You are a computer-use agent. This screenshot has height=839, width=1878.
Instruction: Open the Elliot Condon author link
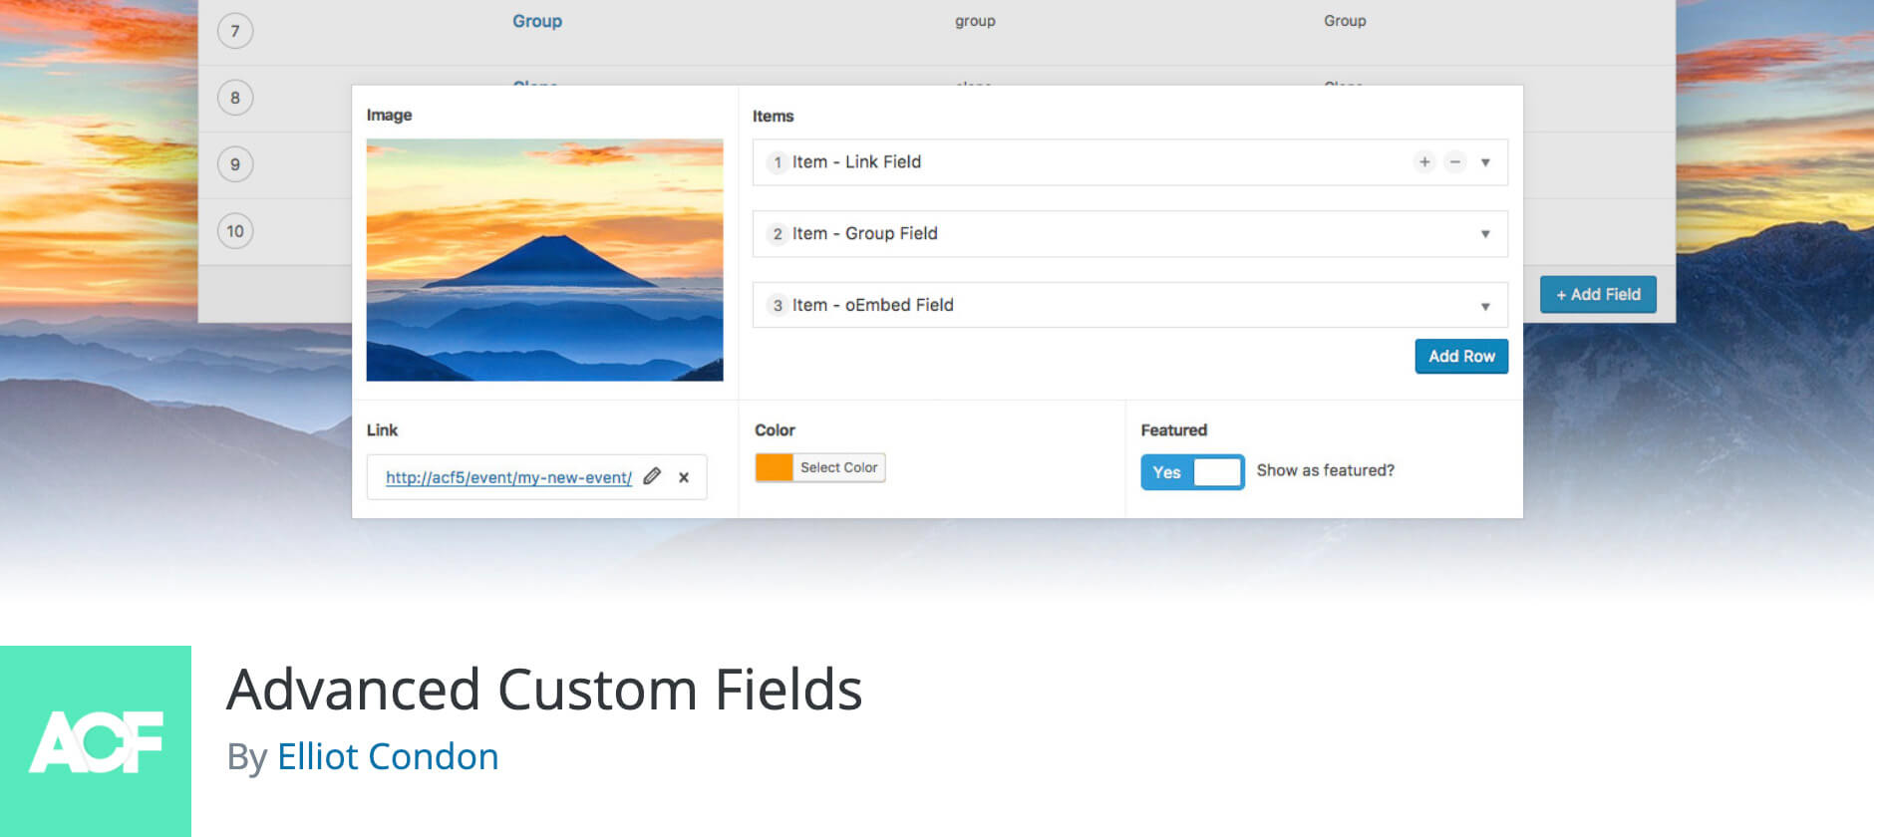(x=388, y=757)
